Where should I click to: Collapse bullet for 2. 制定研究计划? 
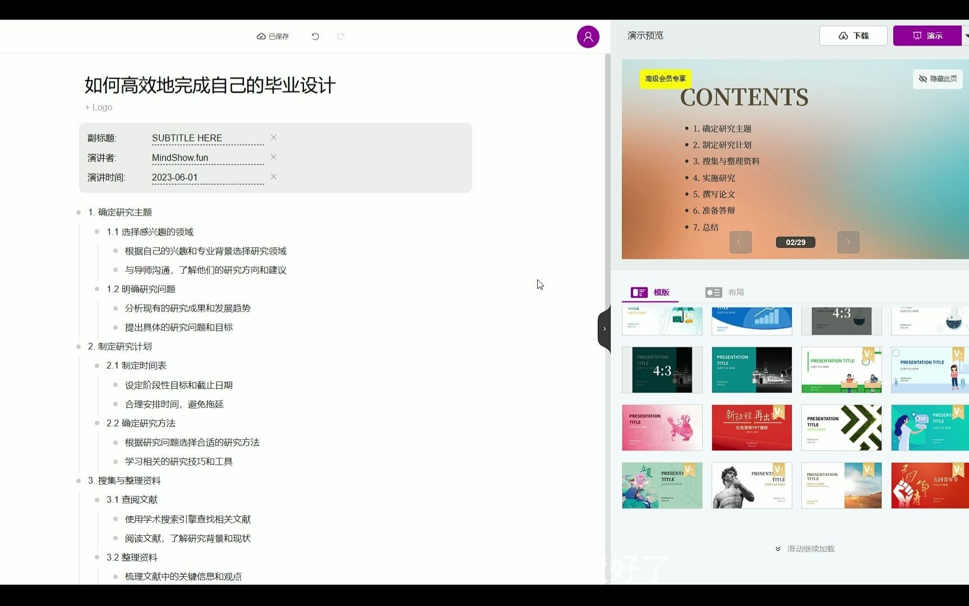pyautogui.click(x=79, y=347)
